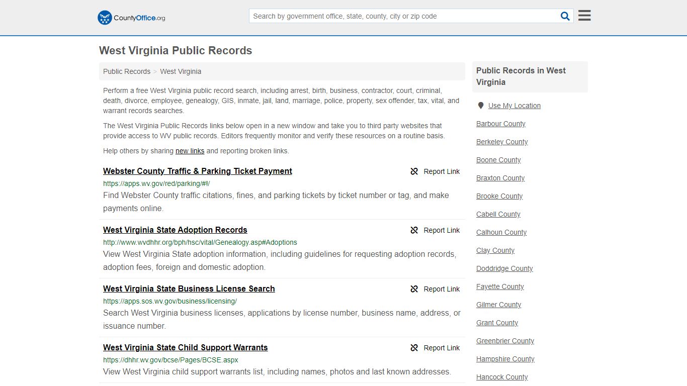This screenshot has height=386, width=687.
Task: Select Fayette County in sidebar
Action: pos(500,286)
